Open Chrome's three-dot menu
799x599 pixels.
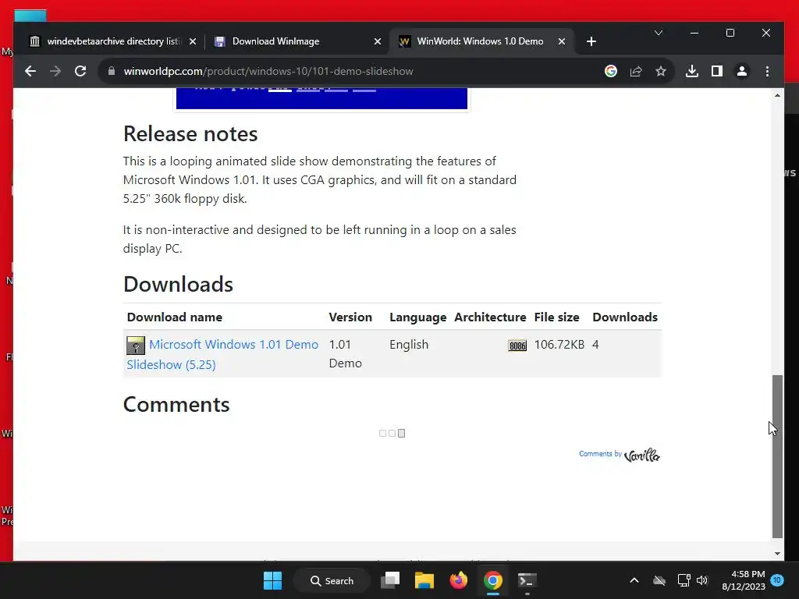[x=768, y=71]
